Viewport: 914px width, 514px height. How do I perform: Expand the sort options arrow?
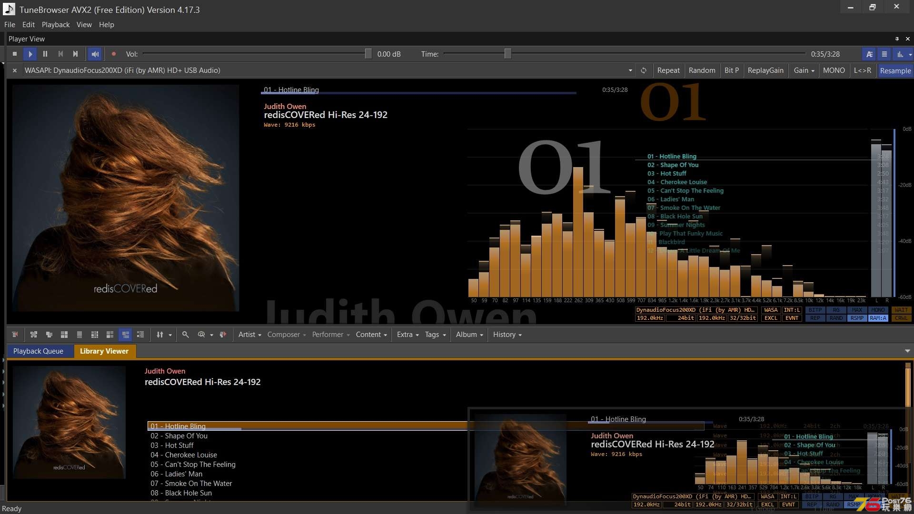point(170,335)
